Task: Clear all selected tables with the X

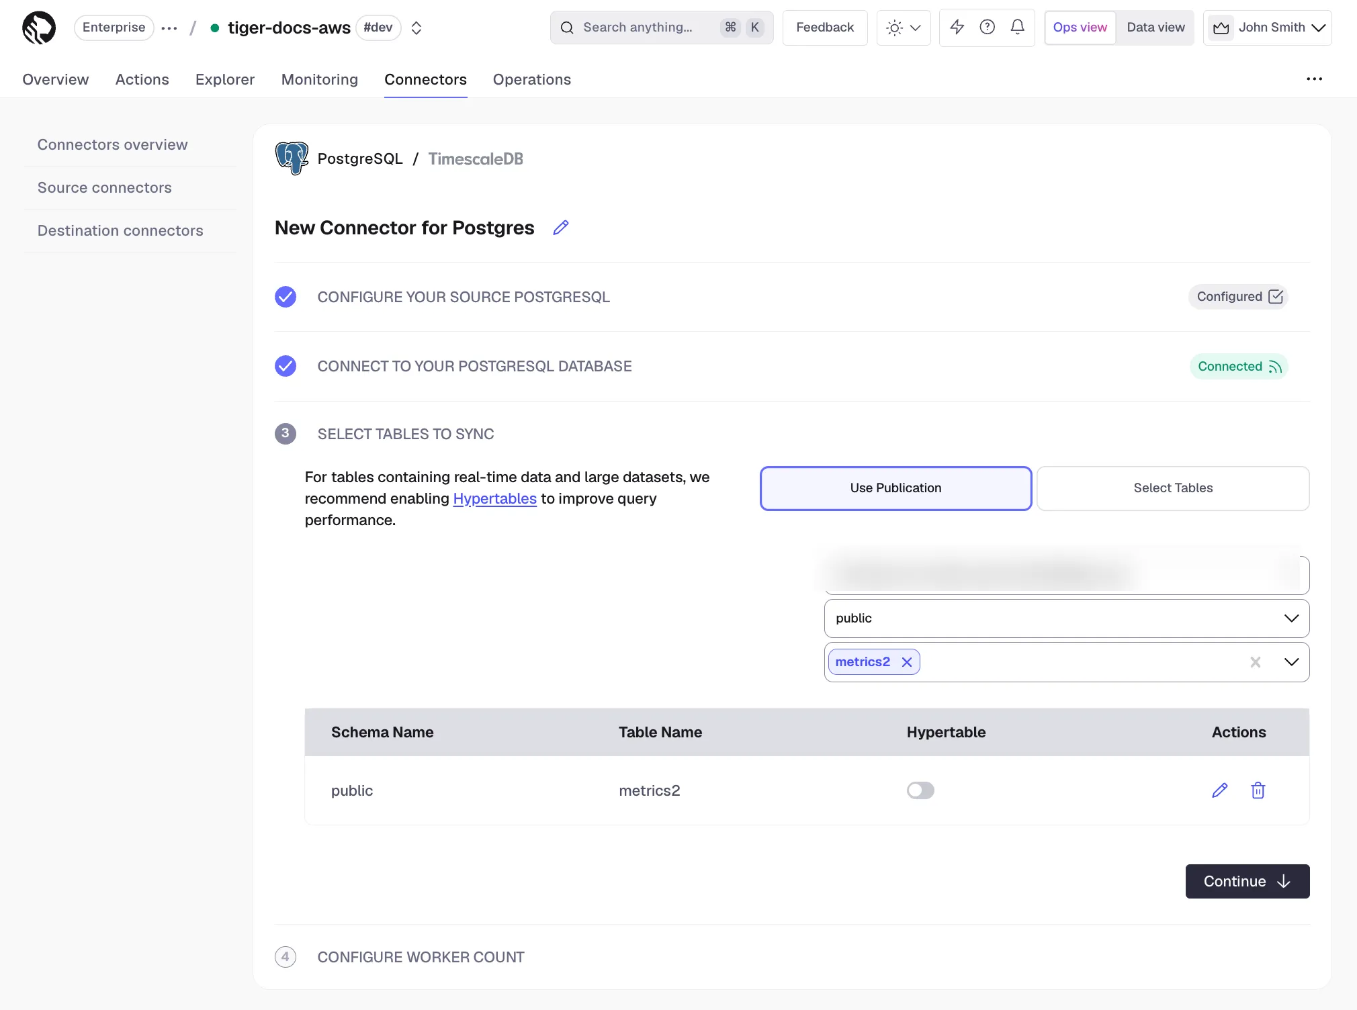Action: click(x=1255, y=662)
